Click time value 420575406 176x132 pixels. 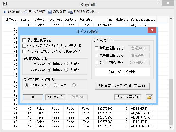105,109
